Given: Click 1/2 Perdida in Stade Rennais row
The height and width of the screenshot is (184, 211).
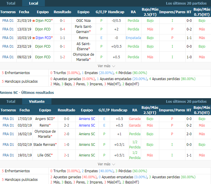Looking at the screenshot, I should coord(135,144).
